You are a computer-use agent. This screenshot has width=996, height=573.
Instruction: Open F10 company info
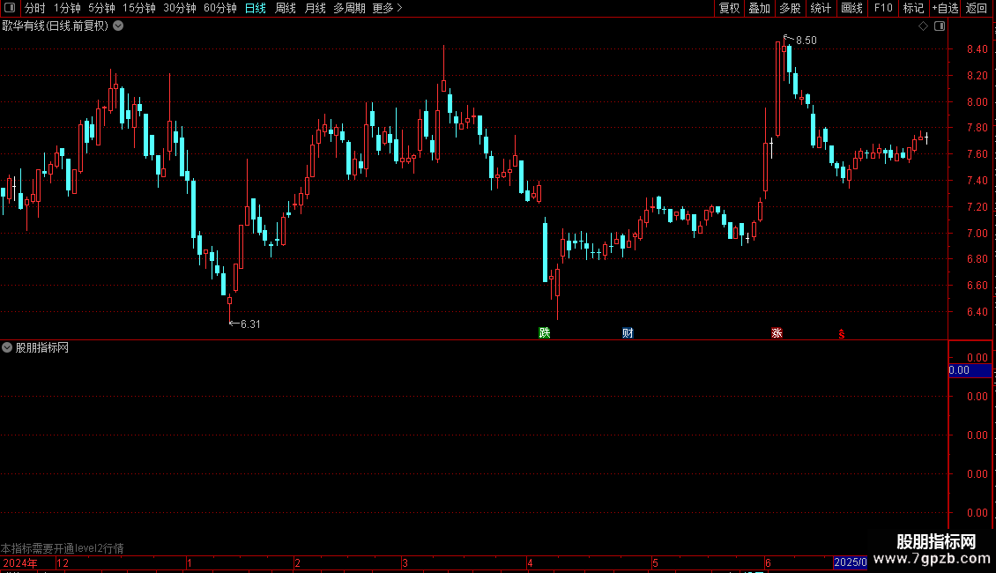click(883, 8)
